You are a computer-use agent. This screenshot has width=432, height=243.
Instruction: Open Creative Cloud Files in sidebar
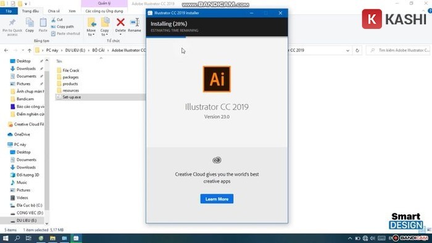click(28, 125)
